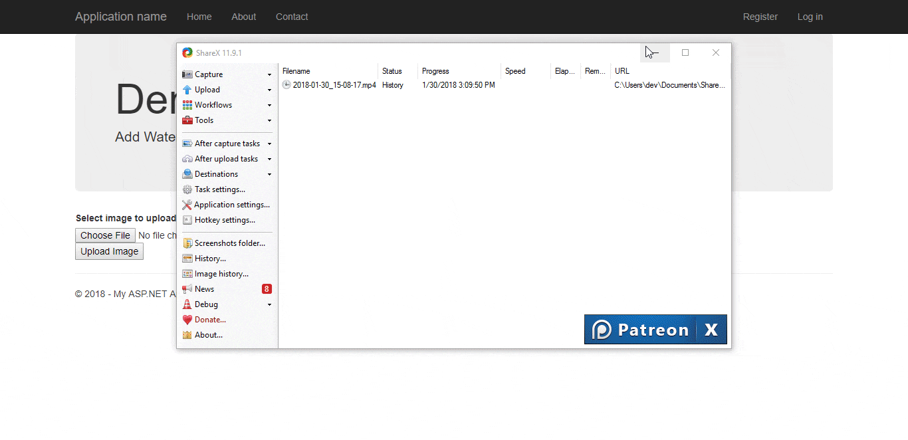Open the Screenshots folder
This screenshot has height=440, width=908.
229,243
